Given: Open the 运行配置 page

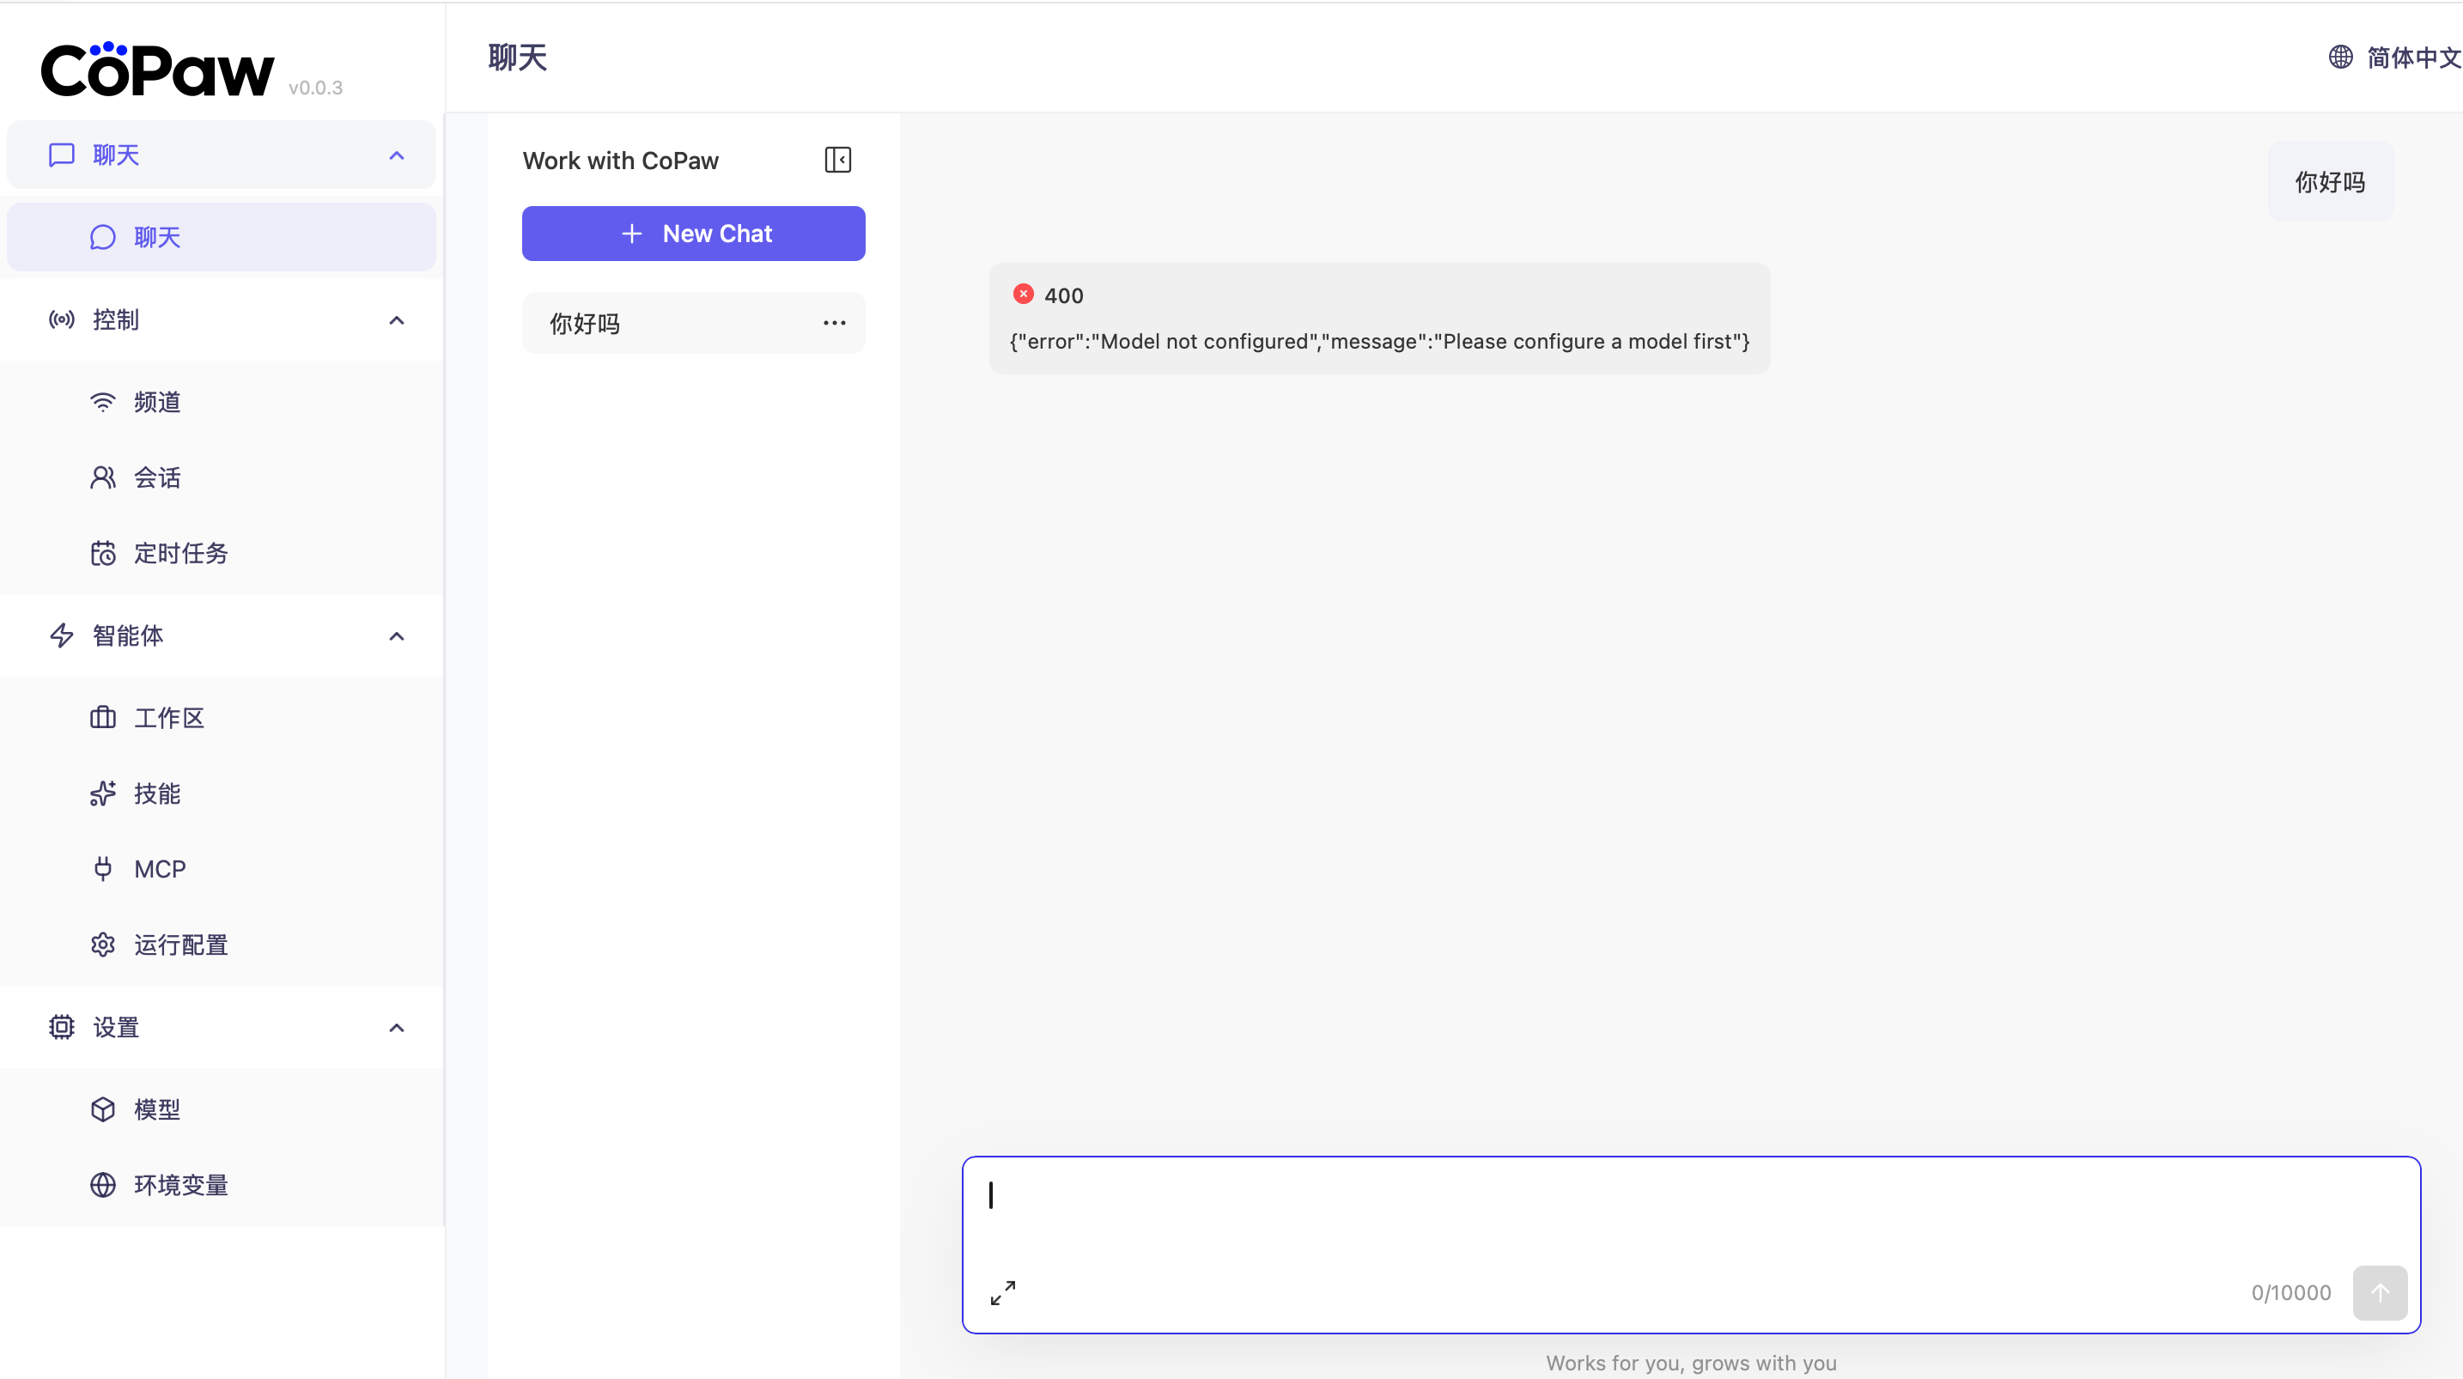Looking at the screenshot, I should [221, 945].
